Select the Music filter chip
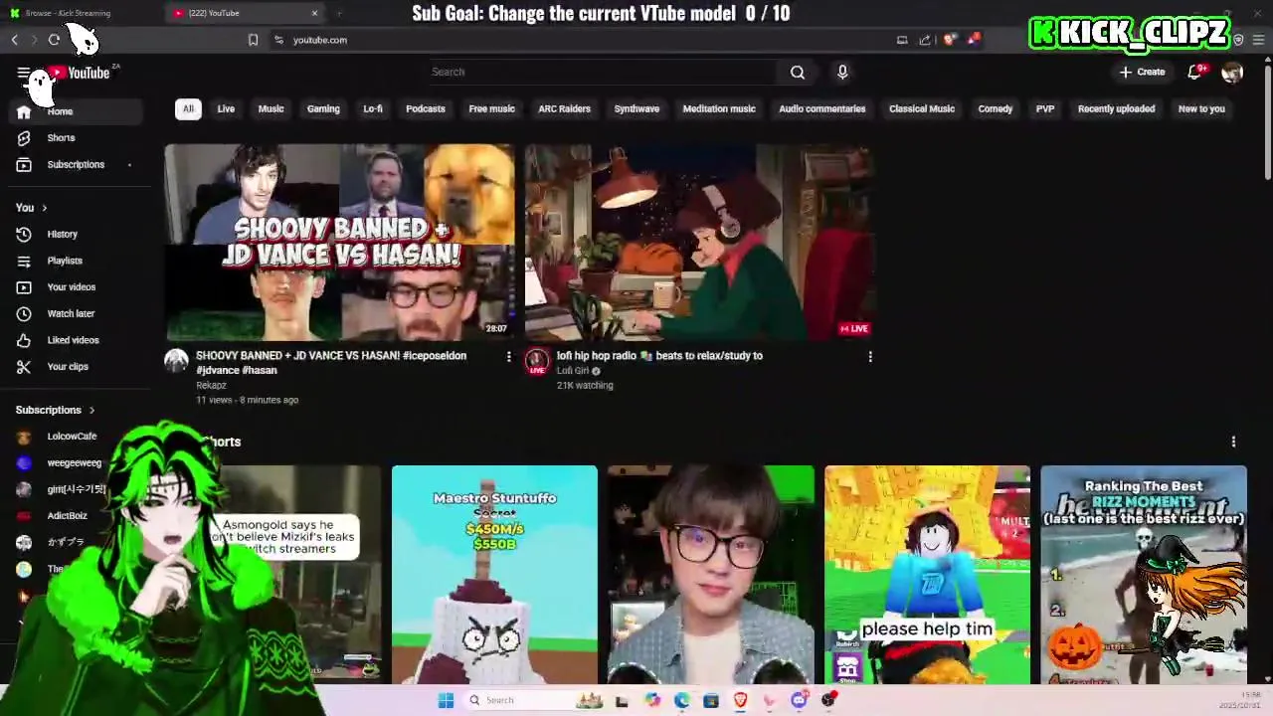This screenshot has width=1273, height=716. point(271,108)
